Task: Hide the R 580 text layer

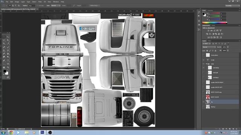Action: coord(203,60)
